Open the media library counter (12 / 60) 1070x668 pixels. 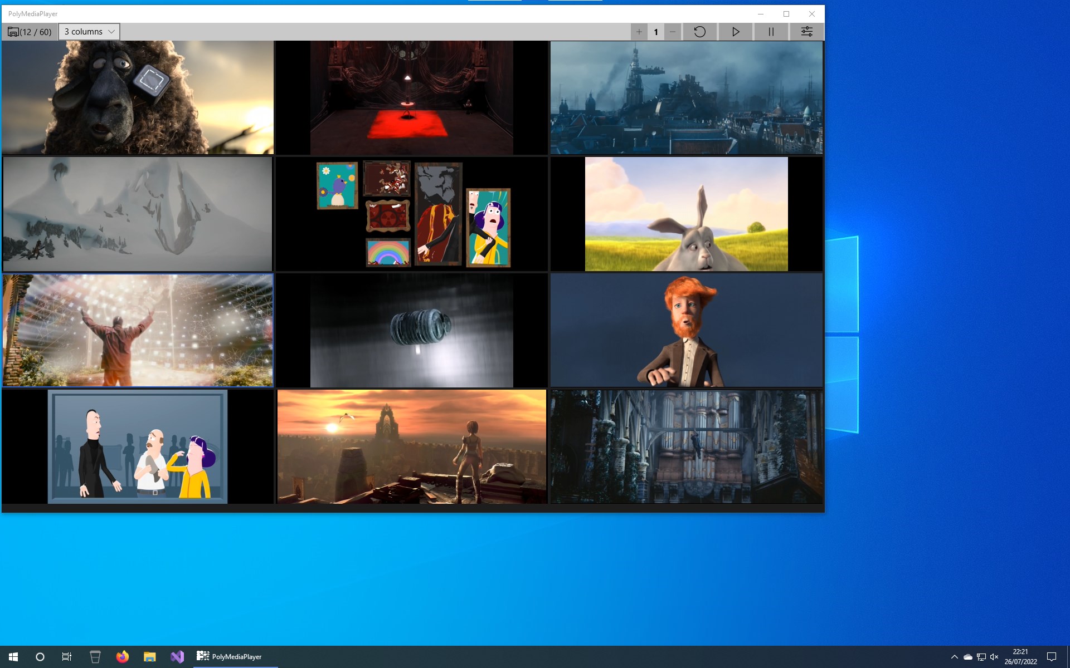30,32
